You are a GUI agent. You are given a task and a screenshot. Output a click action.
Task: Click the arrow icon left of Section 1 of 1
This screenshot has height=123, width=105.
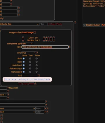click(23, 40)
